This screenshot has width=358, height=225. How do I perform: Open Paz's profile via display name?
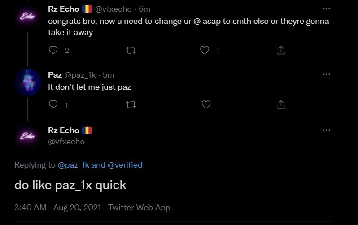55,74
